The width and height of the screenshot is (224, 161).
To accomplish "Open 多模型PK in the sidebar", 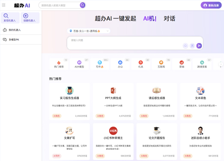I will click(x=21, y=39).
